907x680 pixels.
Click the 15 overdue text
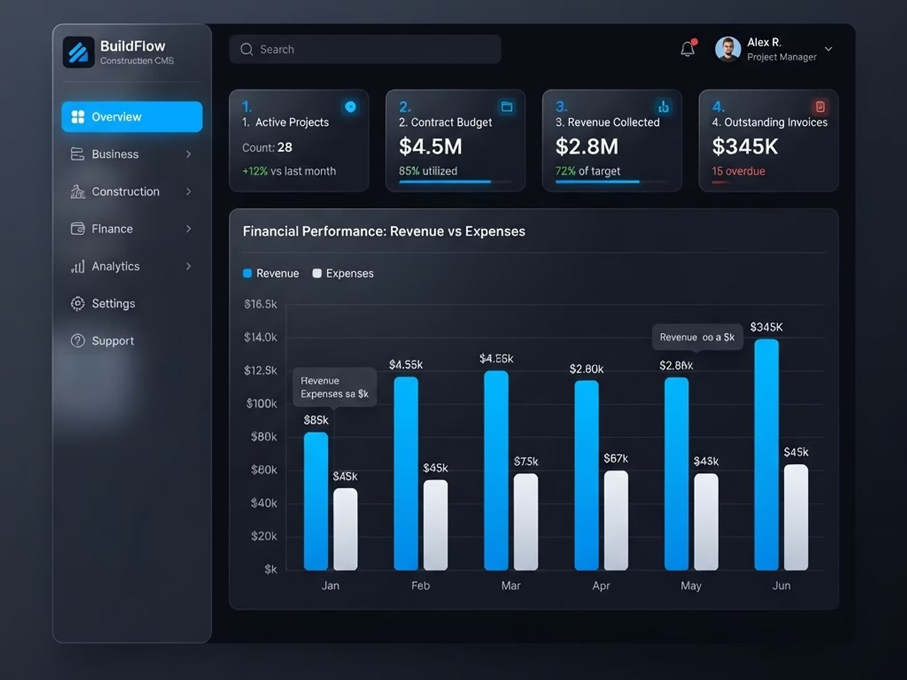738,171
